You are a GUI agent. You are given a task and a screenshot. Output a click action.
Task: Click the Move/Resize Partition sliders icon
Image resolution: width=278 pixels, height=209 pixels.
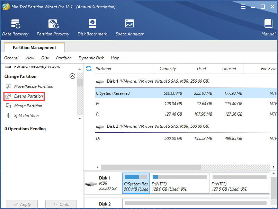[x=8, y=86]
